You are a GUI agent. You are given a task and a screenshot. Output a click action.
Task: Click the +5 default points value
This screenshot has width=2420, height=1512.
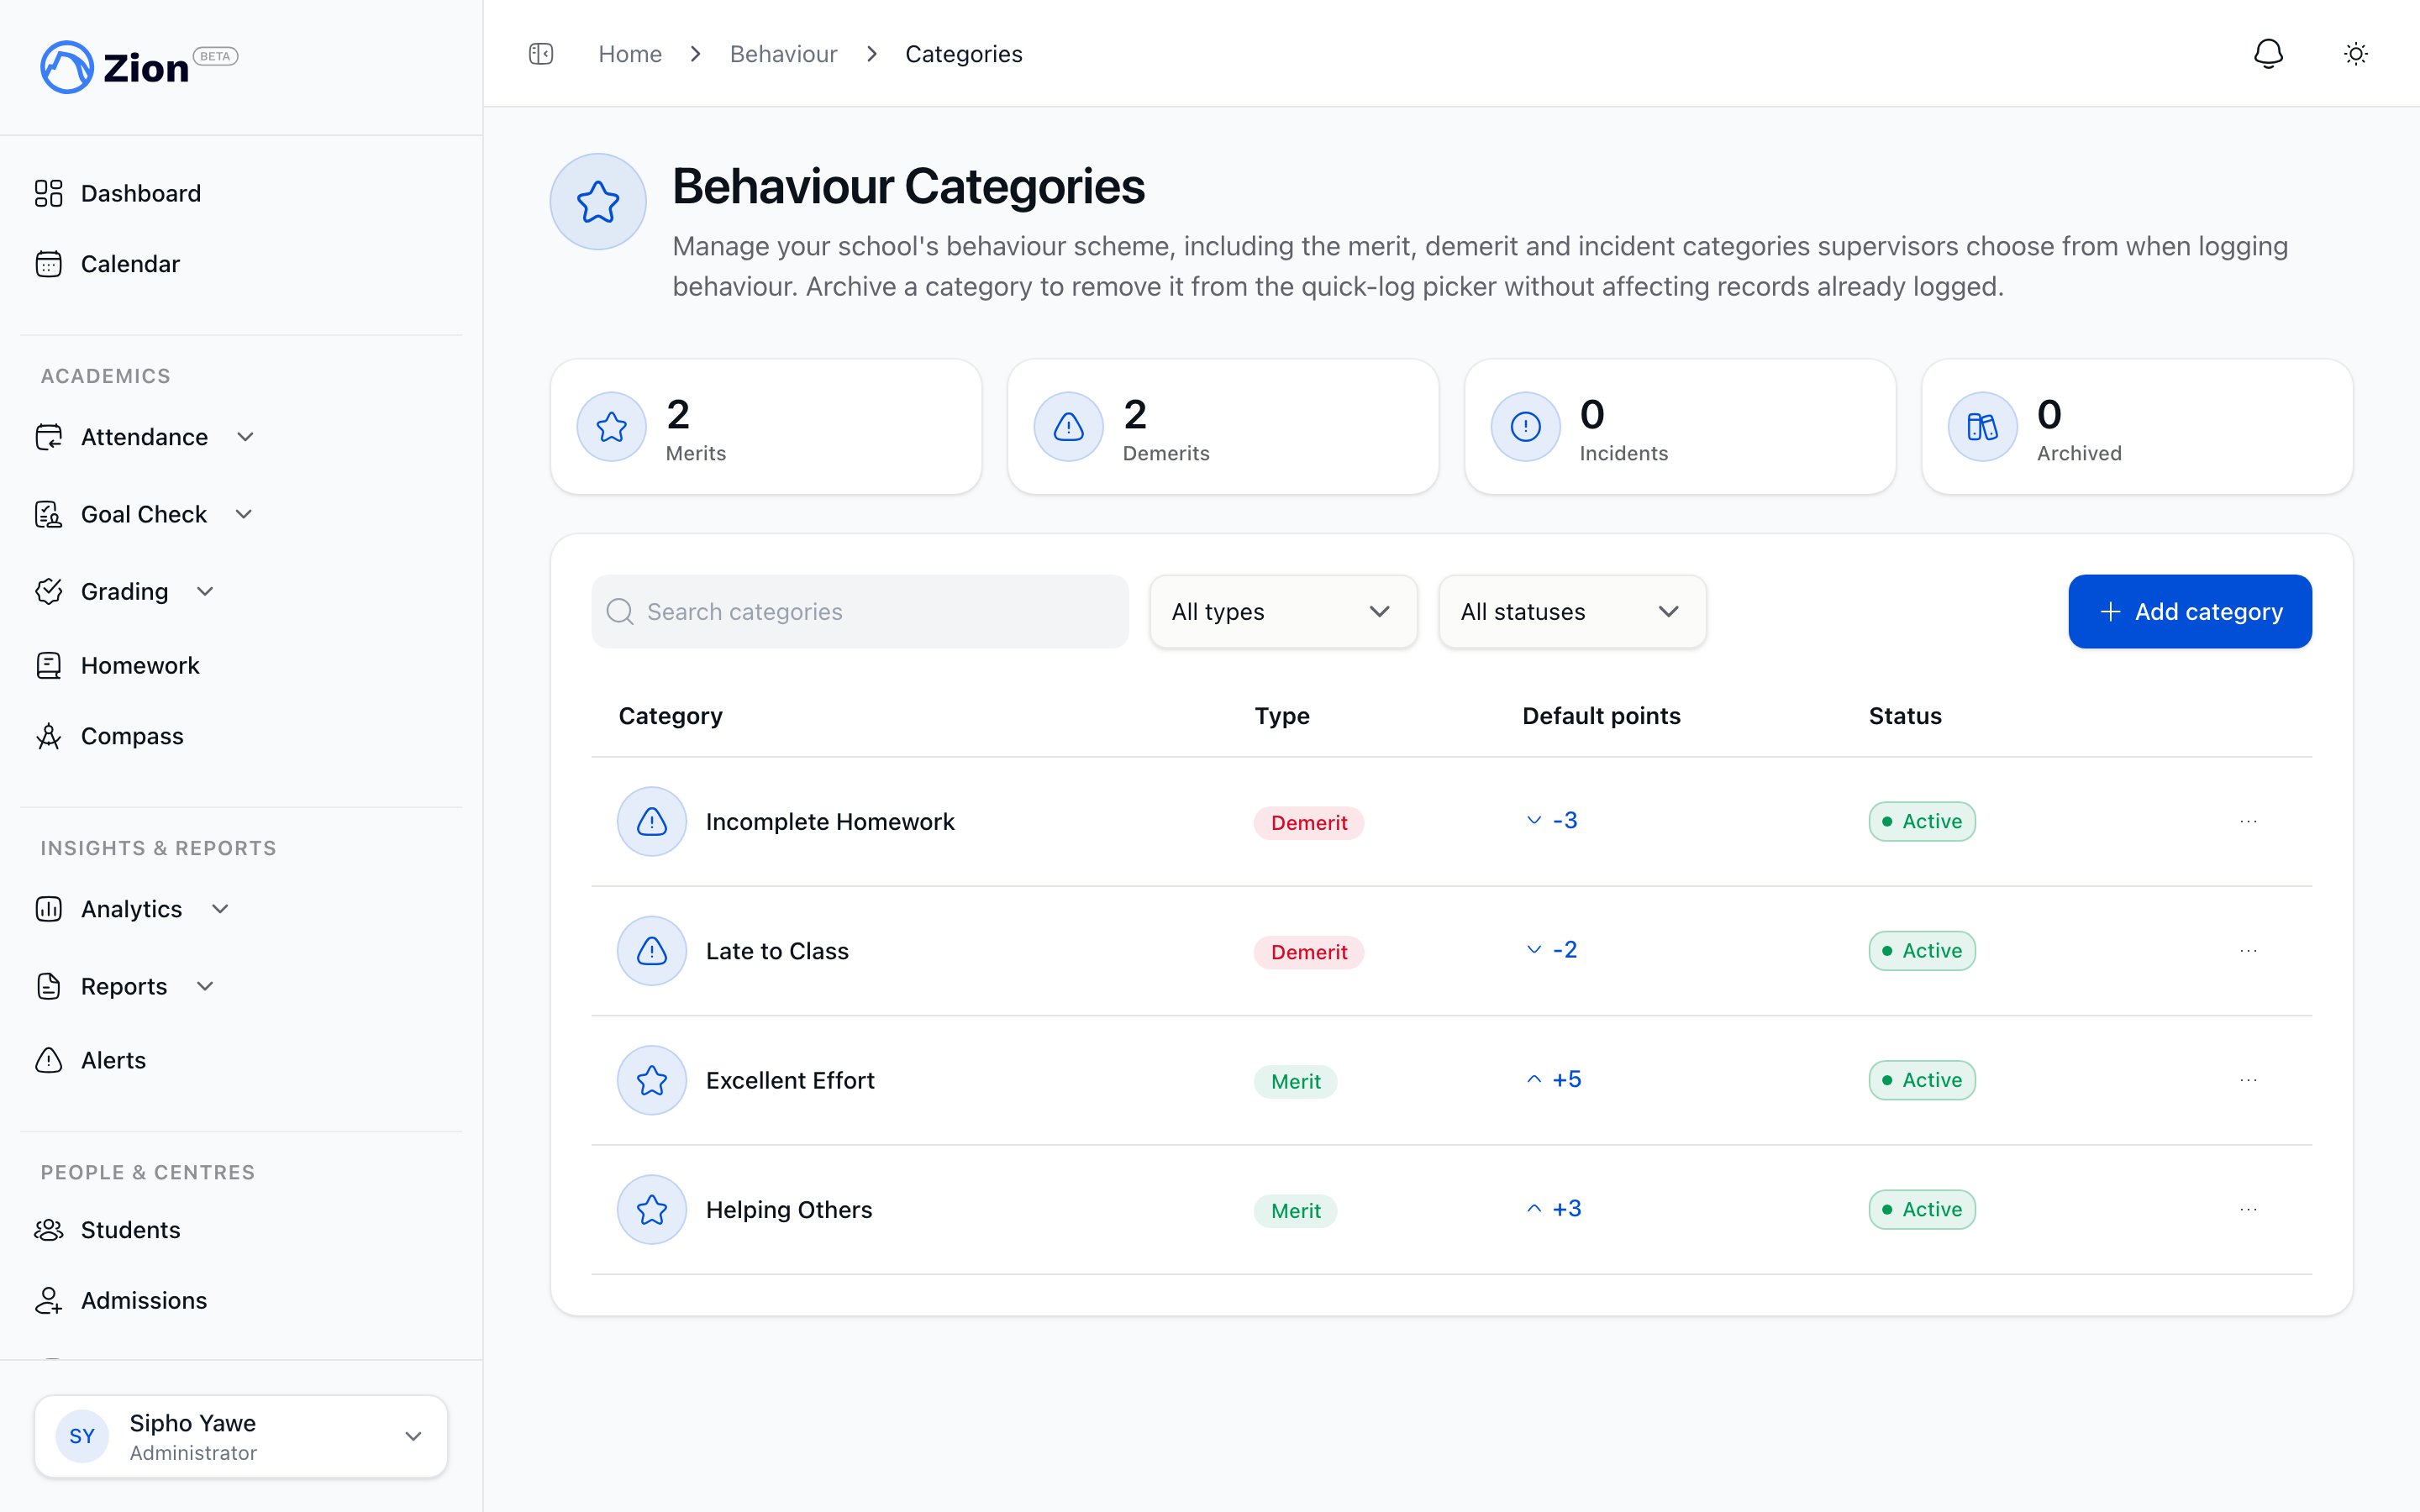tap(1567, 1079)
